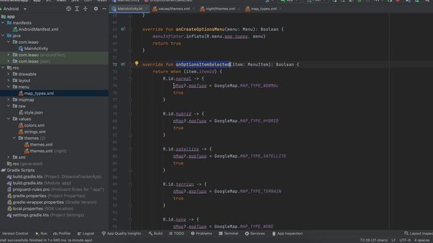Open App Quality Insights tool window

(121, 234)
